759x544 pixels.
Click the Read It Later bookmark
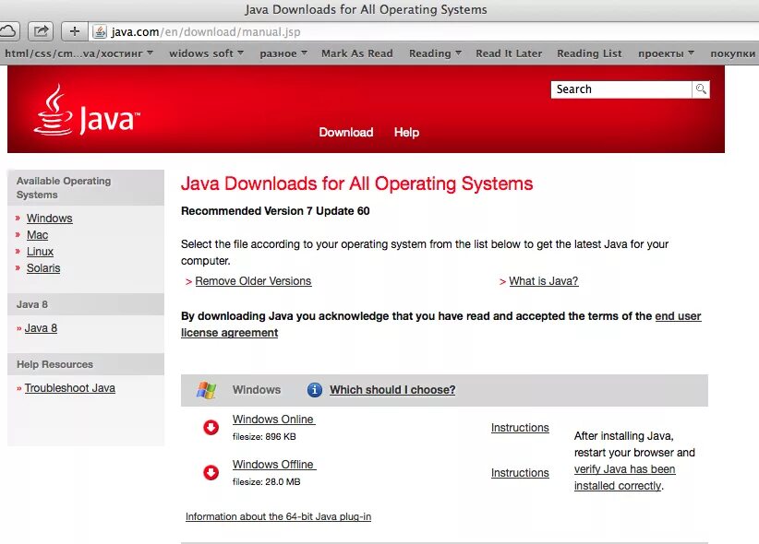(509, 53)
